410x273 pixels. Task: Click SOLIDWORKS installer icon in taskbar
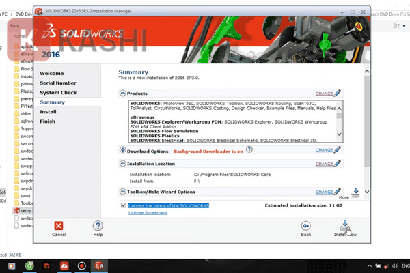(x=99, y=266)
